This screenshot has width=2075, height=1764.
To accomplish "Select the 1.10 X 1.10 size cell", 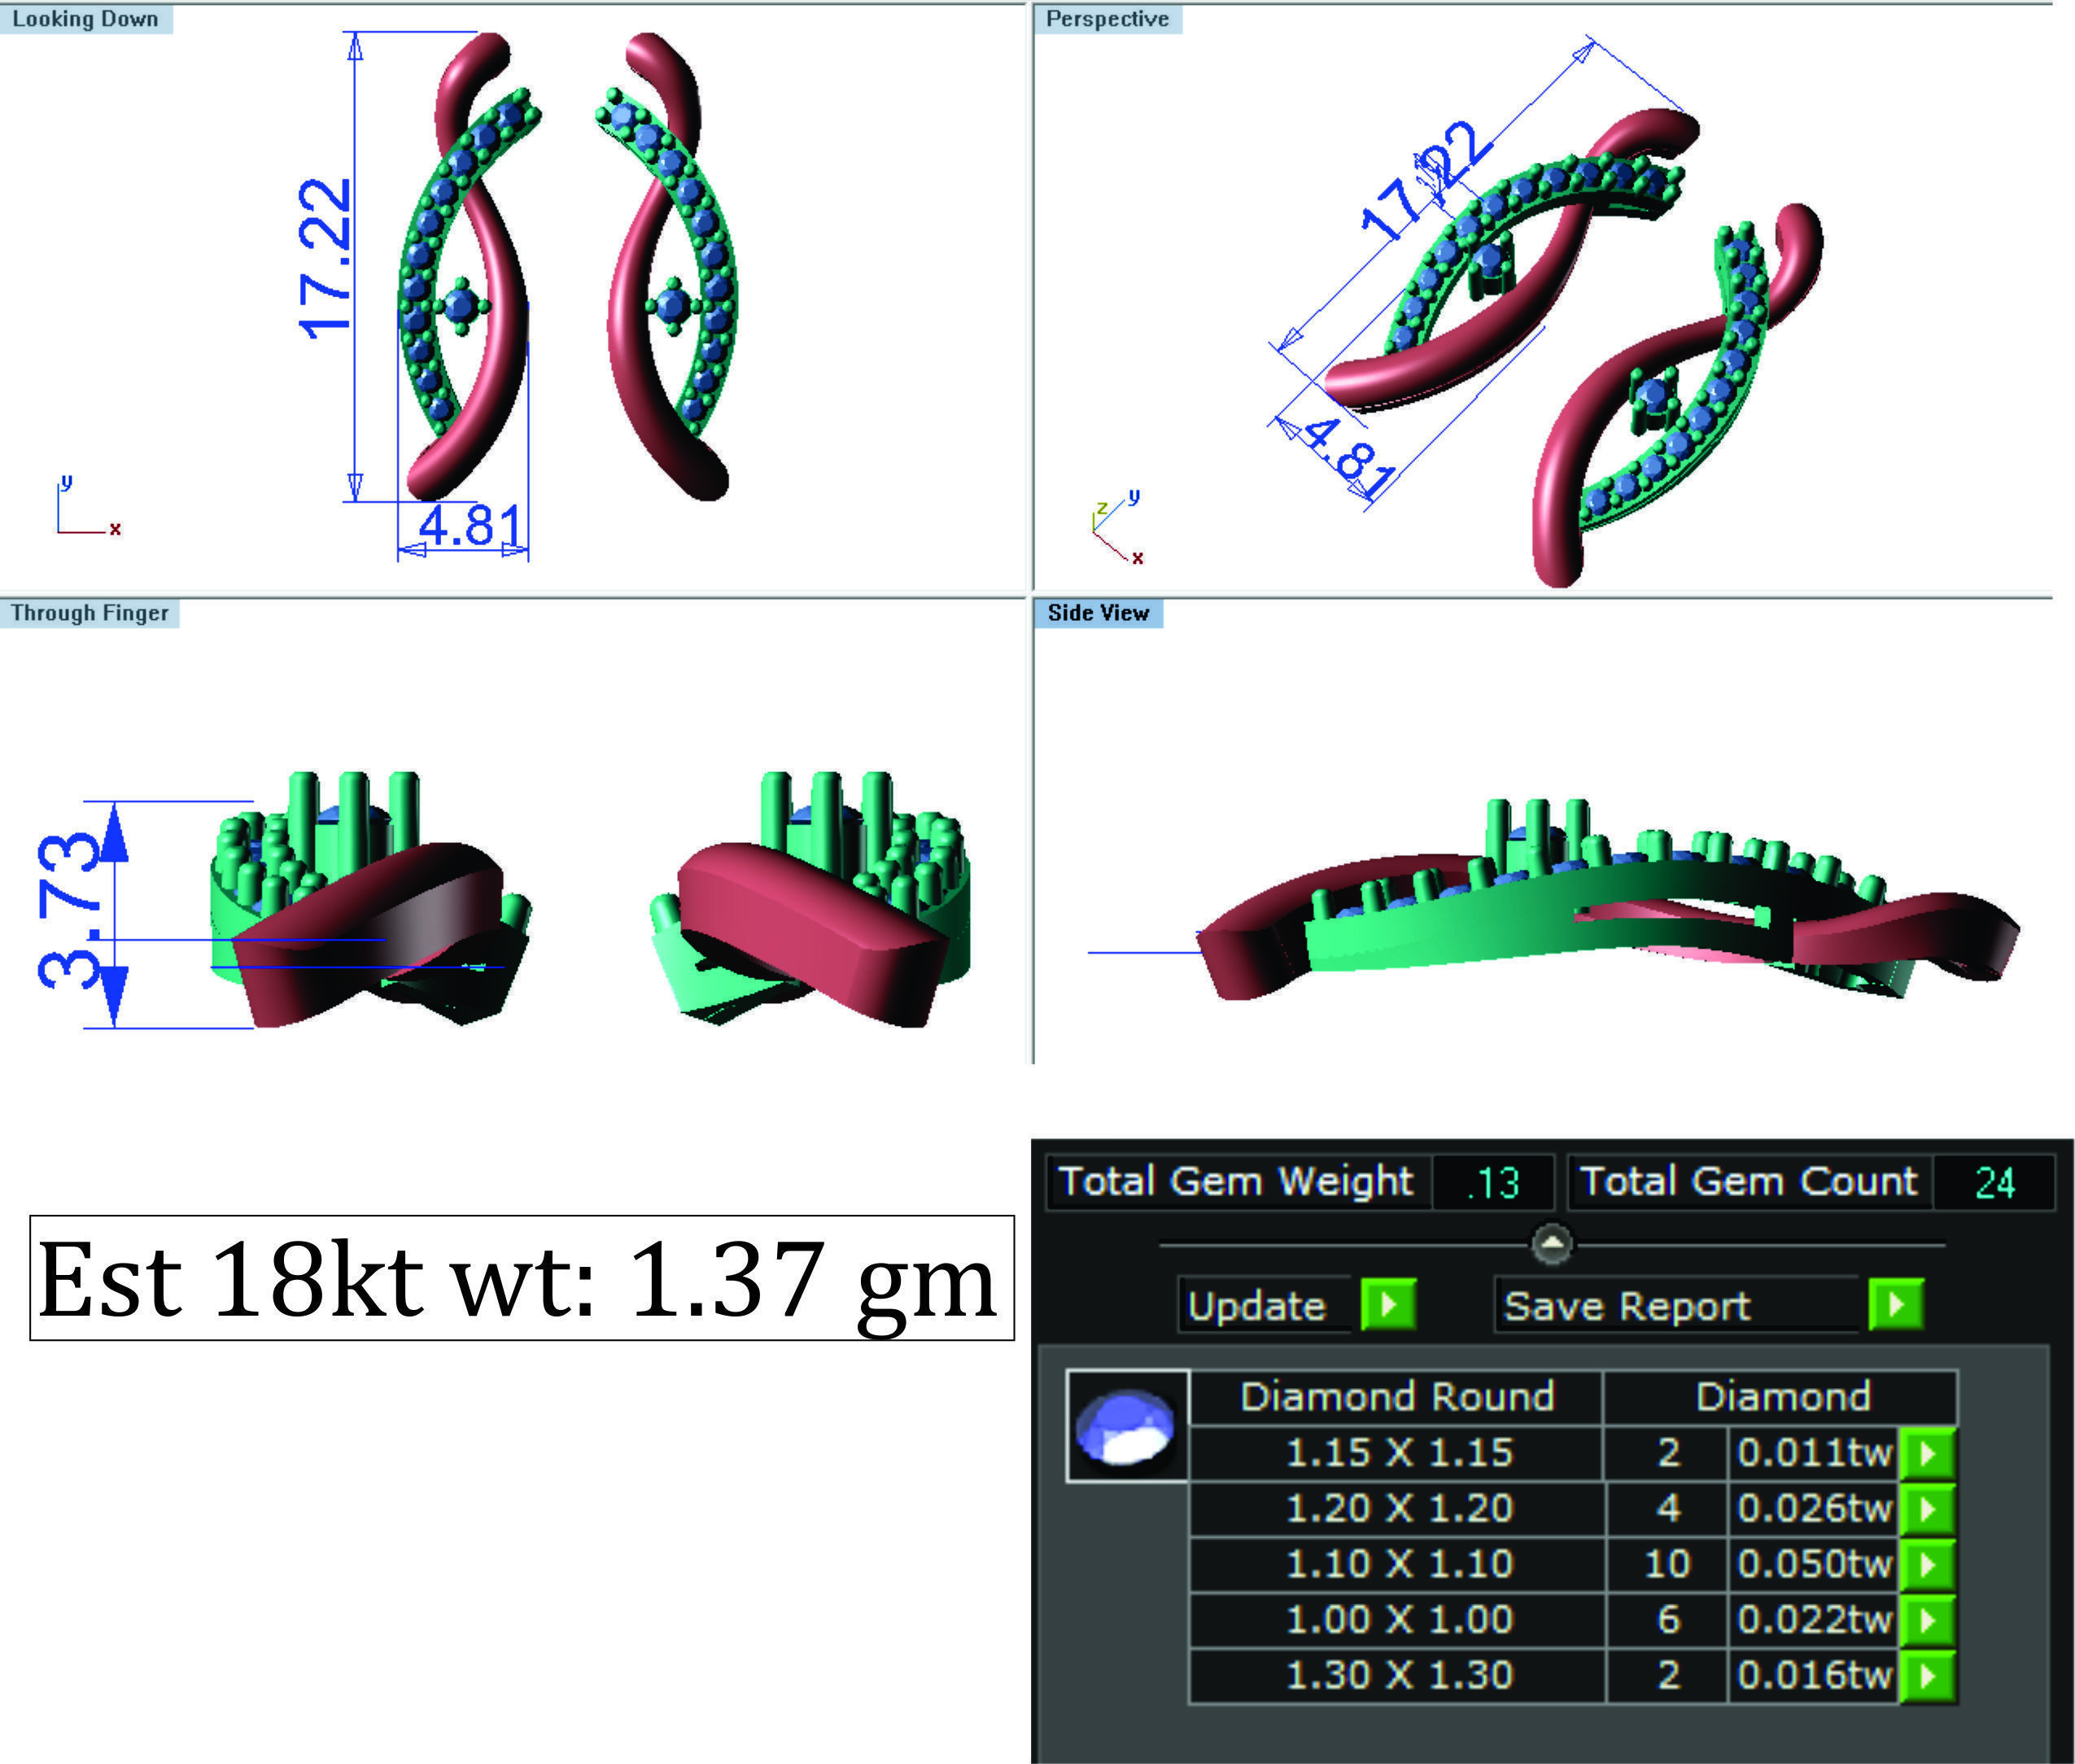I will click(1398, 1564).
